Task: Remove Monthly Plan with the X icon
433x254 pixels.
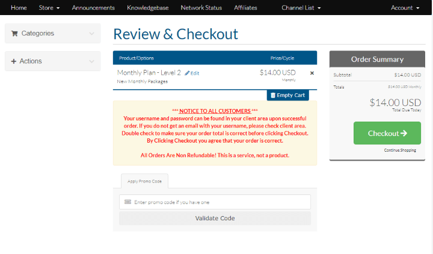Action: pos(312,73)
